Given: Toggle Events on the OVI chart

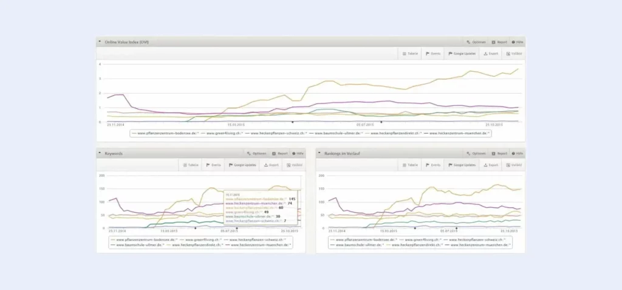Looking at the screenshot, I should point(432,54).
